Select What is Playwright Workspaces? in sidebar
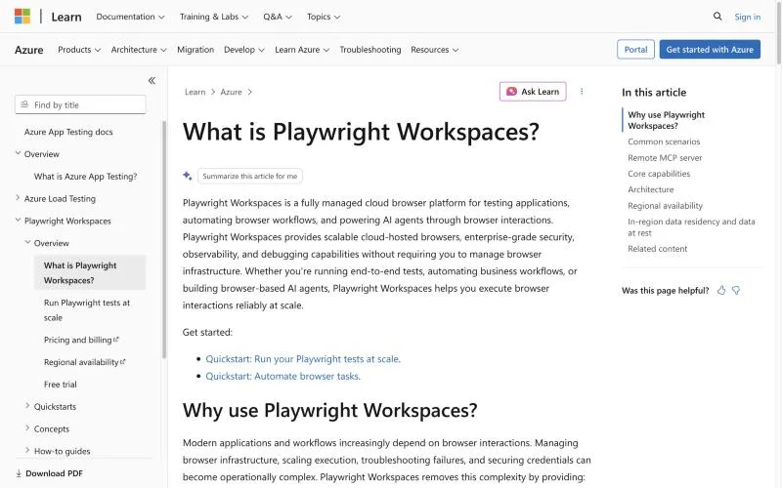The height and width of the screenshot is (488, 782). (90, 272)
